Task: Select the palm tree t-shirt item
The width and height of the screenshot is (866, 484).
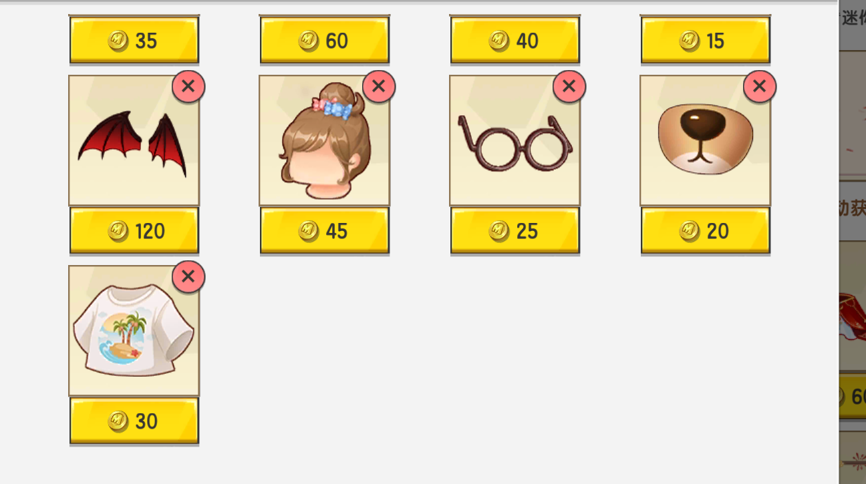Action: pyautogui.click(x=134, y=330)
